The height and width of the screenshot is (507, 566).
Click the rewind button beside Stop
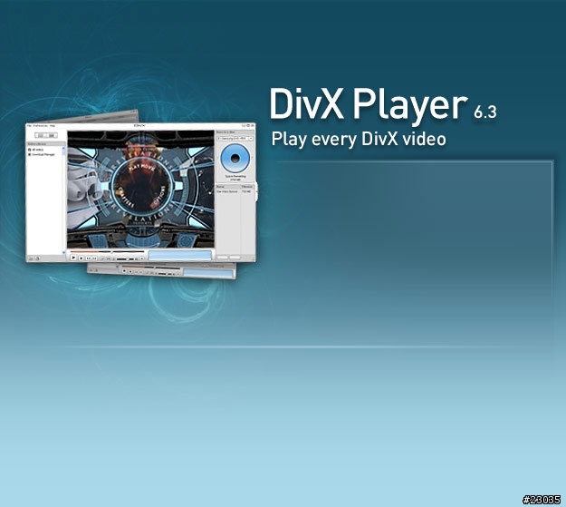click(x=88, y=258)
